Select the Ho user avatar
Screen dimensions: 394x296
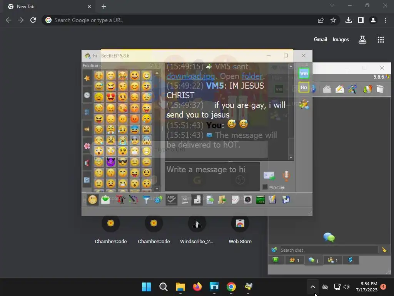point(304,87)
